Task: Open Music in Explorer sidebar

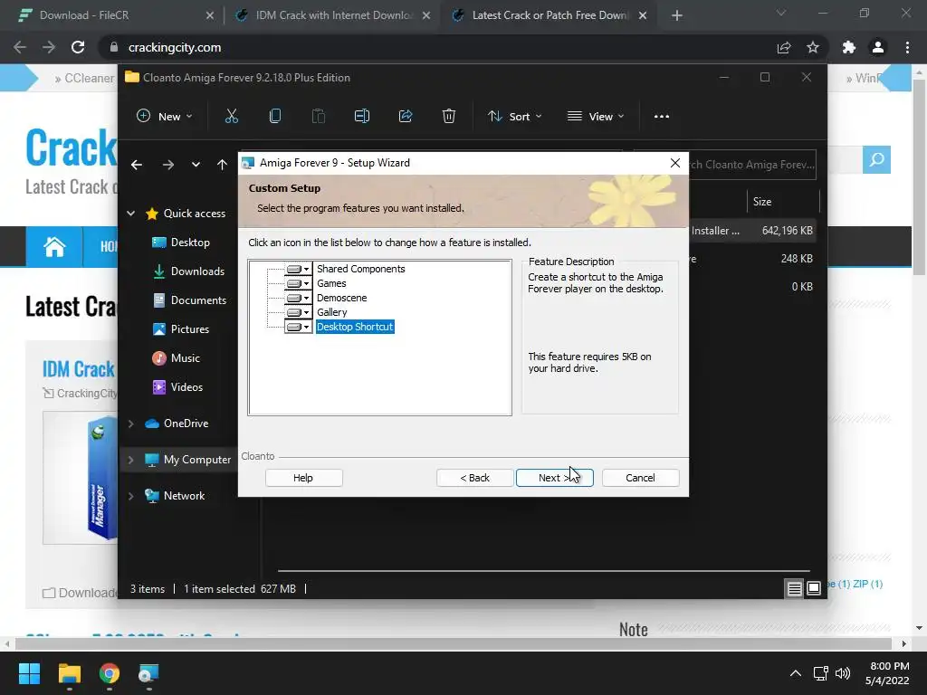Action: 176,358
